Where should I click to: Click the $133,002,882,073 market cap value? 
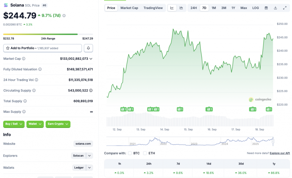pyautogui.click(x=74, y=59)
